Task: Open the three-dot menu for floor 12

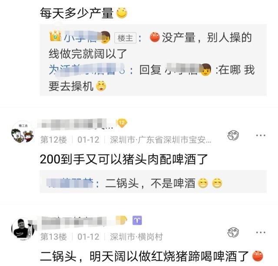Action: pos(261,136)
